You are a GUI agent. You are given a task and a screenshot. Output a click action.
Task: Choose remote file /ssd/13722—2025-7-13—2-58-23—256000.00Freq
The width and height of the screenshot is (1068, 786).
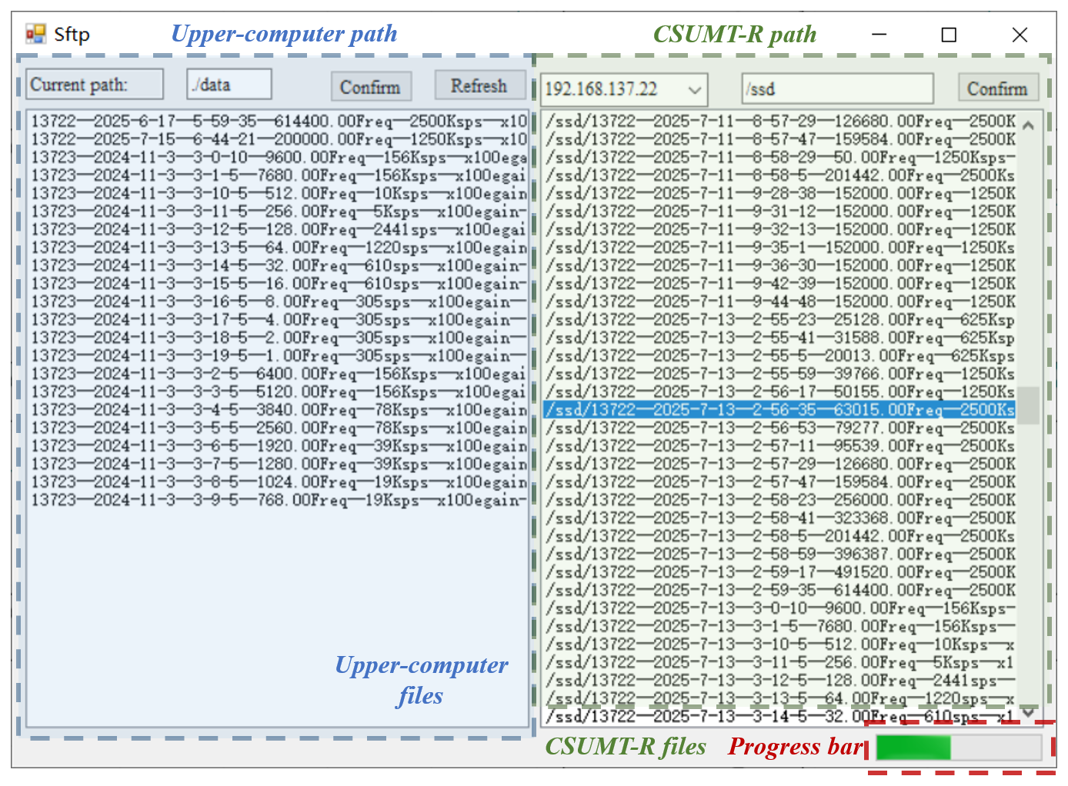pyautogui.click(x=779, y=501)
